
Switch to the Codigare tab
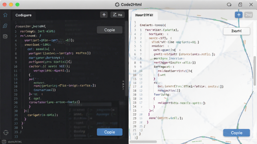(23, 15)
